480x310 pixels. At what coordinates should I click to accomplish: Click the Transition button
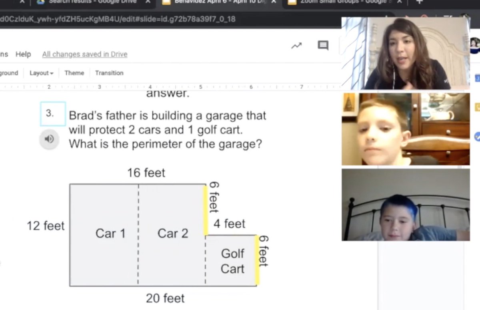109,73
